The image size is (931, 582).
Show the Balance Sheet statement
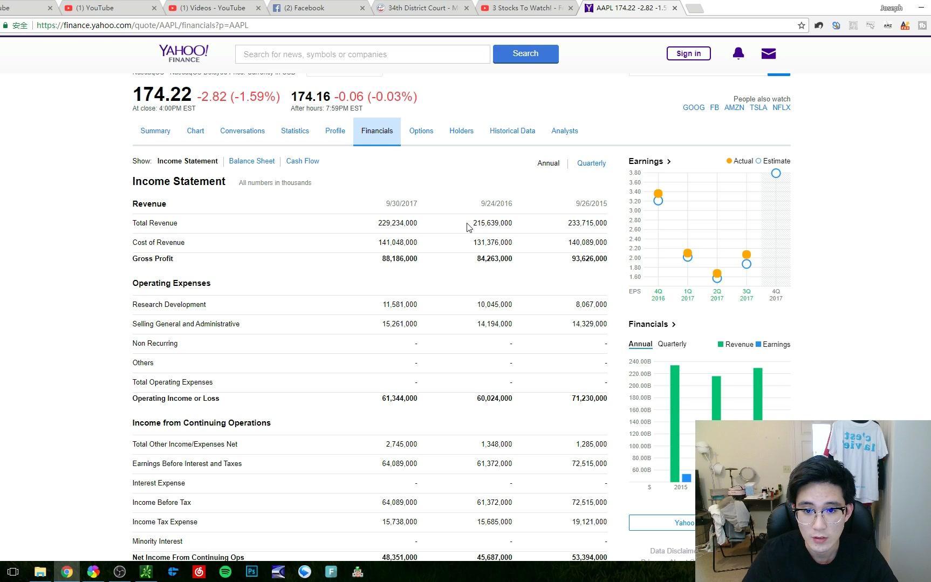coord(252,161)
